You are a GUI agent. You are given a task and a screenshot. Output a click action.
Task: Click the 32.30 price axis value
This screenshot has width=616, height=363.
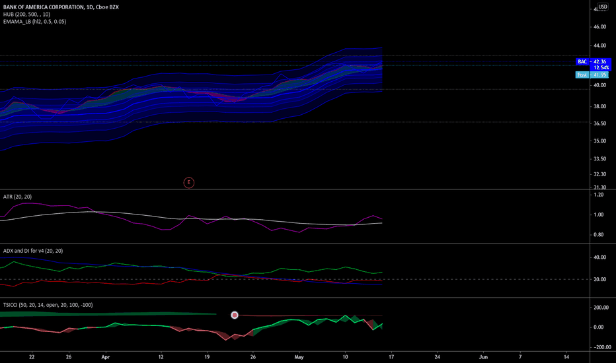coord(600,174)
